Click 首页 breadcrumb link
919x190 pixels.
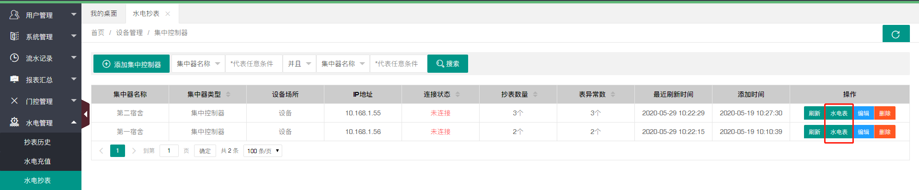(98, 33)
